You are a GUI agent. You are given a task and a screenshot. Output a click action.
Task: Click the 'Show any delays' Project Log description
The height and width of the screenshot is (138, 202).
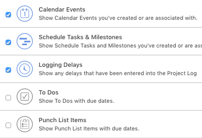pos(118,73)
